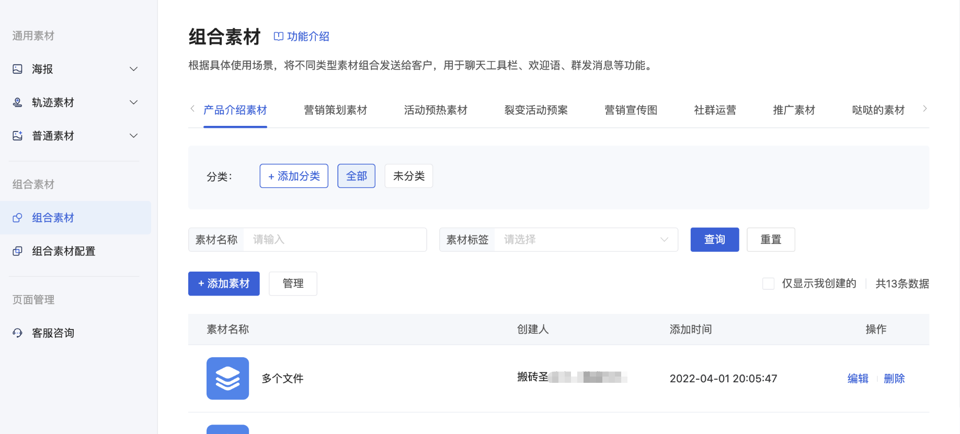Expand the 海报 menu chevron
This screenshot has width=960, height=434.
(134, 69)
